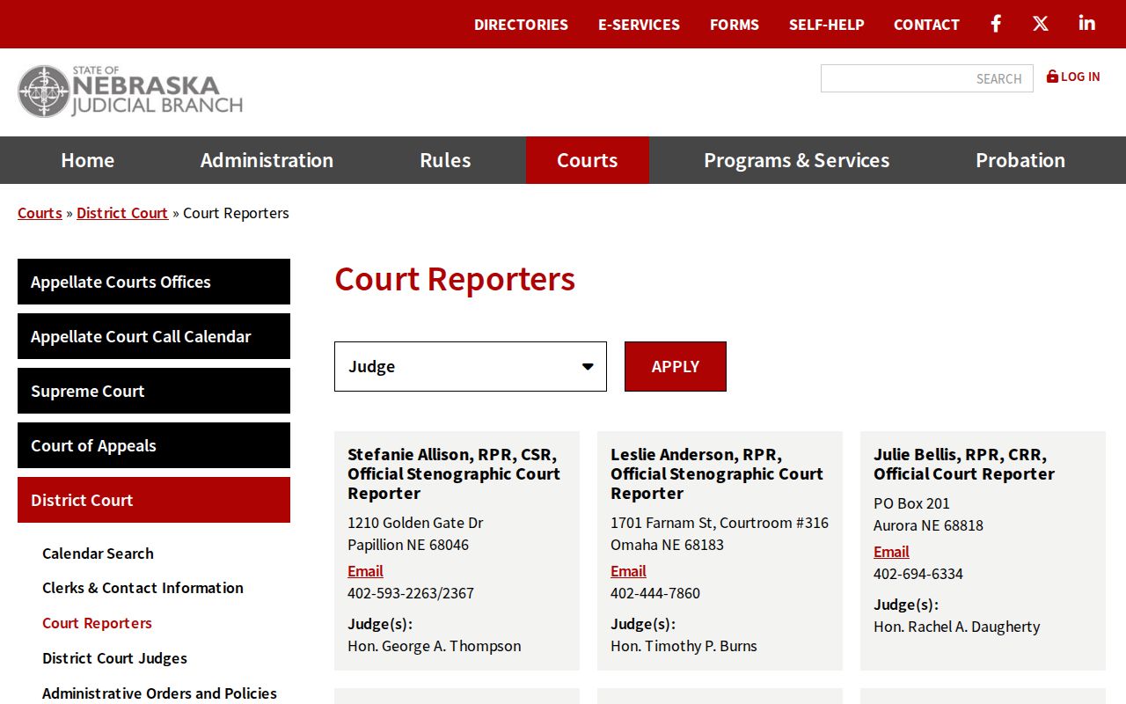The height and width of the screenshot is (704, 1126).
Task: Select Julie Bellis's name heading
Action: click(x=964, y=464)
